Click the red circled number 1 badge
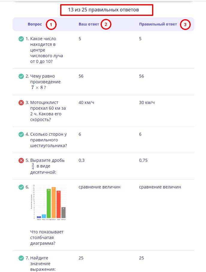Viewport: 206px width, 272px height. click(x=51, y=24)
